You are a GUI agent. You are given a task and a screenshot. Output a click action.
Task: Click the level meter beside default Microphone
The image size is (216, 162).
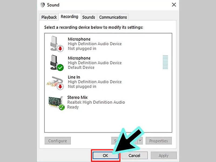[165, 62]
